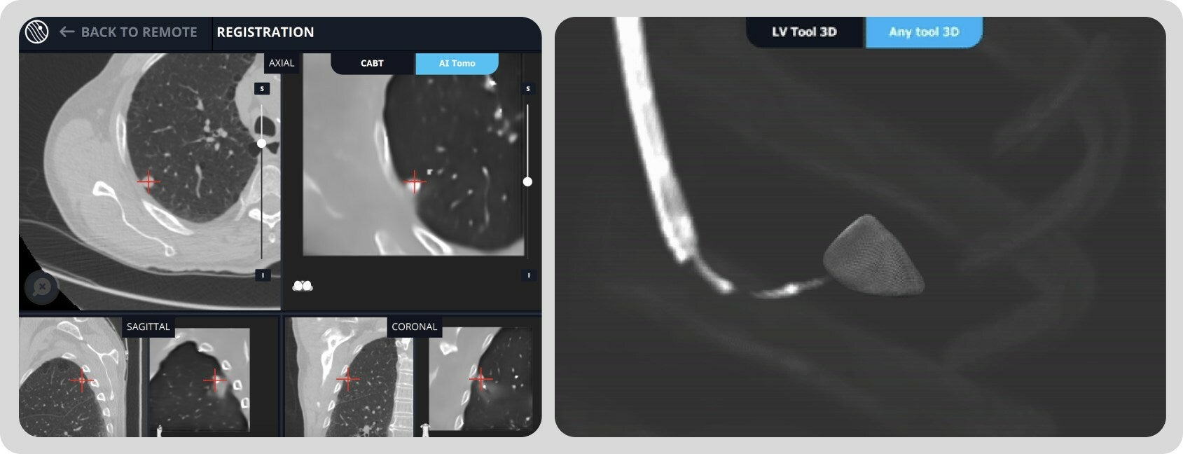The width and height of the screenshot is (1183, 454).
Task: Click the S marker above axial CT slider
Action: (262, 89)
